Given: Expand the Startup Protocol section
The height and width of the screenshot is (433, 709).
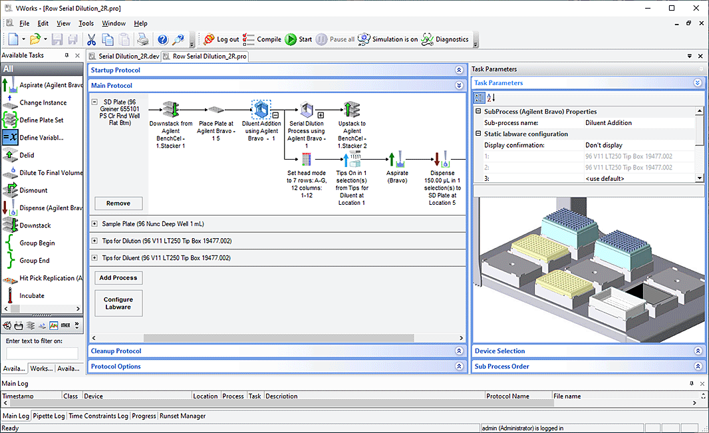Looking at the screenshot, I should [x=459, y=70].
